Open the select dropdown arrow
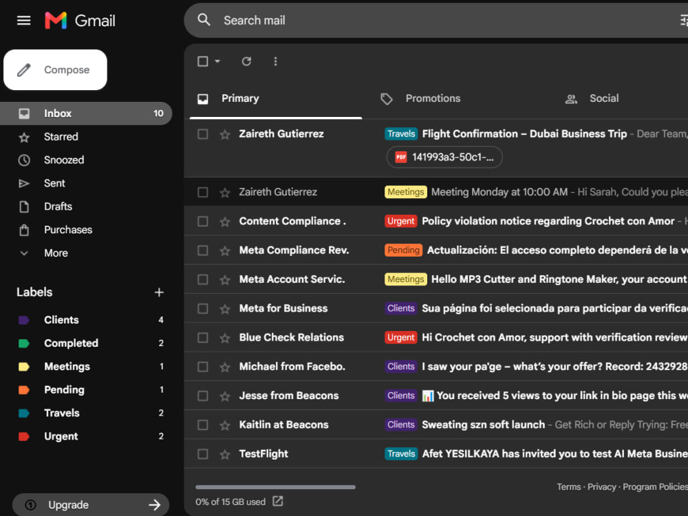 click(217, 61)
